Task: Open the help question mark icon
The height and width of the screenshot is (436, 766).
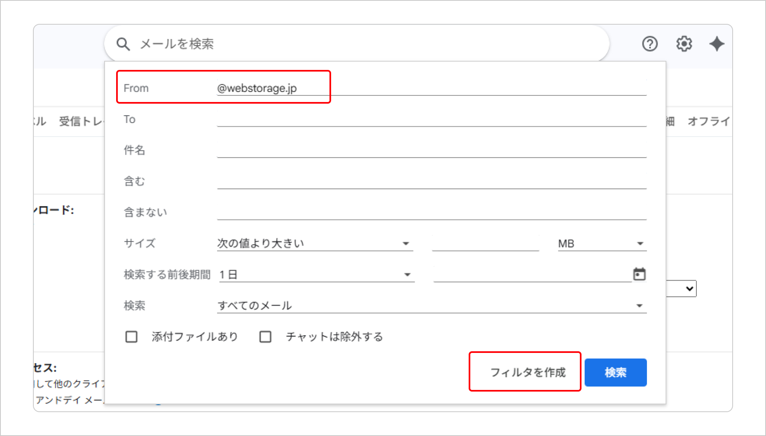Action: pyautogui.click(x=650, y=44)
